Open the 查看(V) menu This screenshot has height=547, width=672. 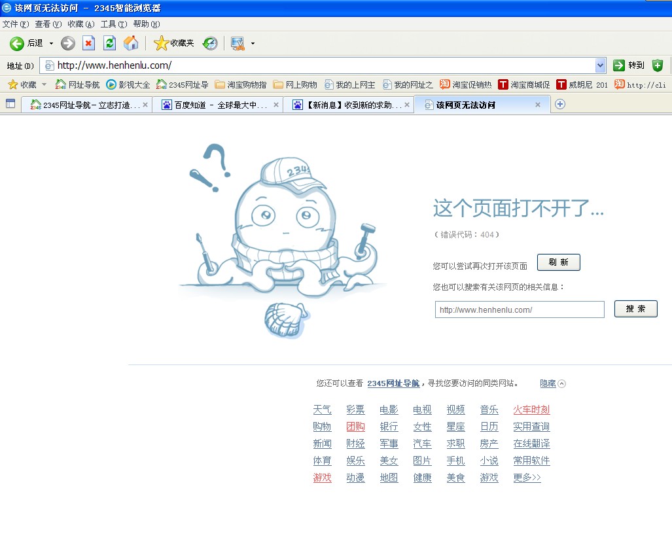coord(48,24)
